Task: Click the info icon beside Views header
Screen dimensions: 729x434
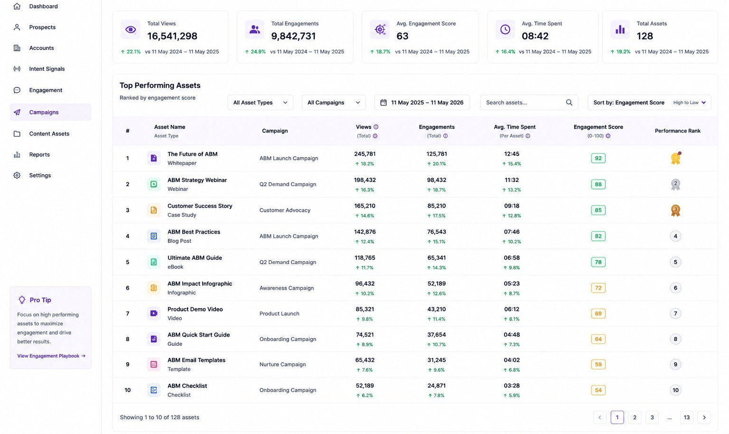Action: [376, 127]
